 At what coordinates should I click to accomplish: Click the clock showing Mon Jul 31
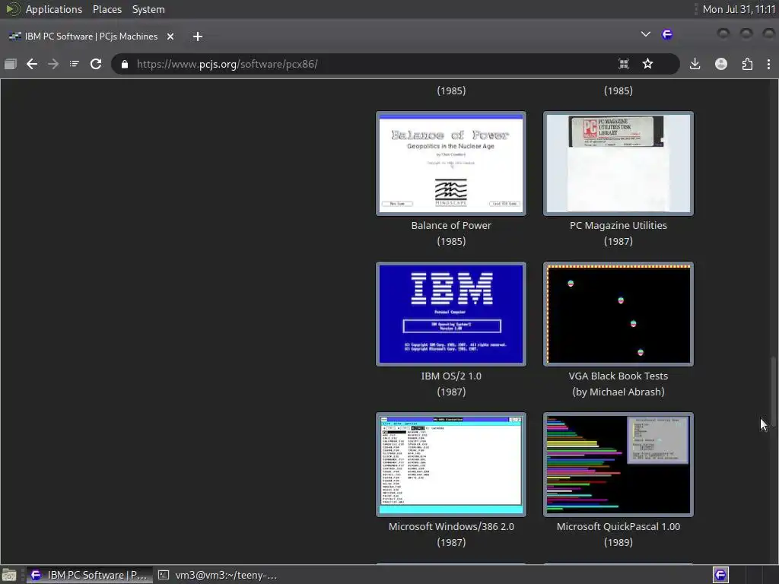[x=739, y=9]
